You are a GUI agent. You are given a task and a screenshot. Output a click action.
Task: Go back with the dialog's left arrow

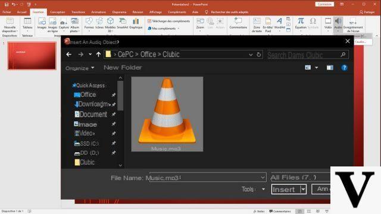pos(69,54)
